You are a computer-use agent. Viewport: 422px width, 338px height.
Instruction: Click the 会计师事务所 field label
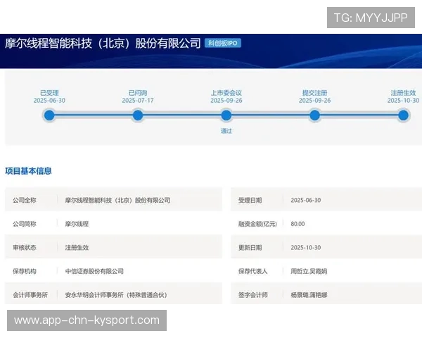30,295
